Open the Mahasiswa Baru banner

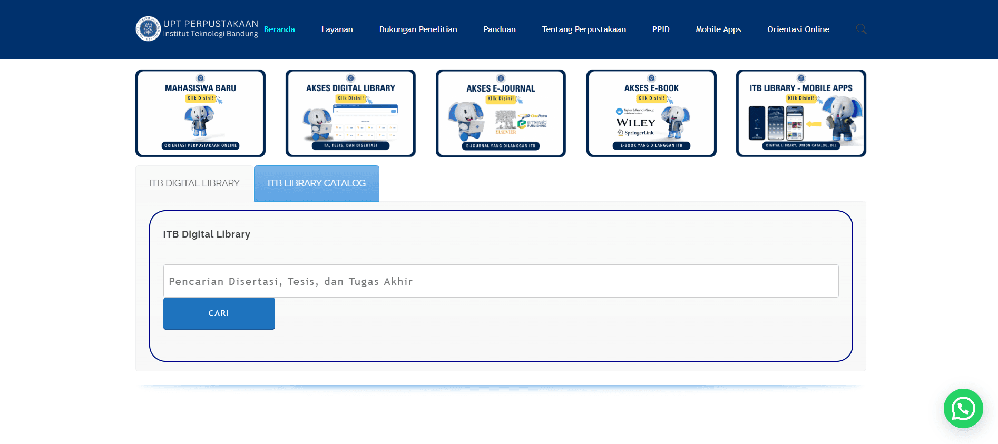(200, 113)
